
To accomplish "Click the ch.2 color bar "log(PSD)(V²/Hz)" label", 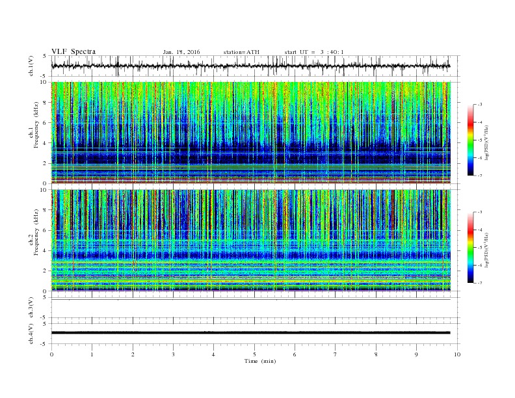I will click(x=488, y=250).
